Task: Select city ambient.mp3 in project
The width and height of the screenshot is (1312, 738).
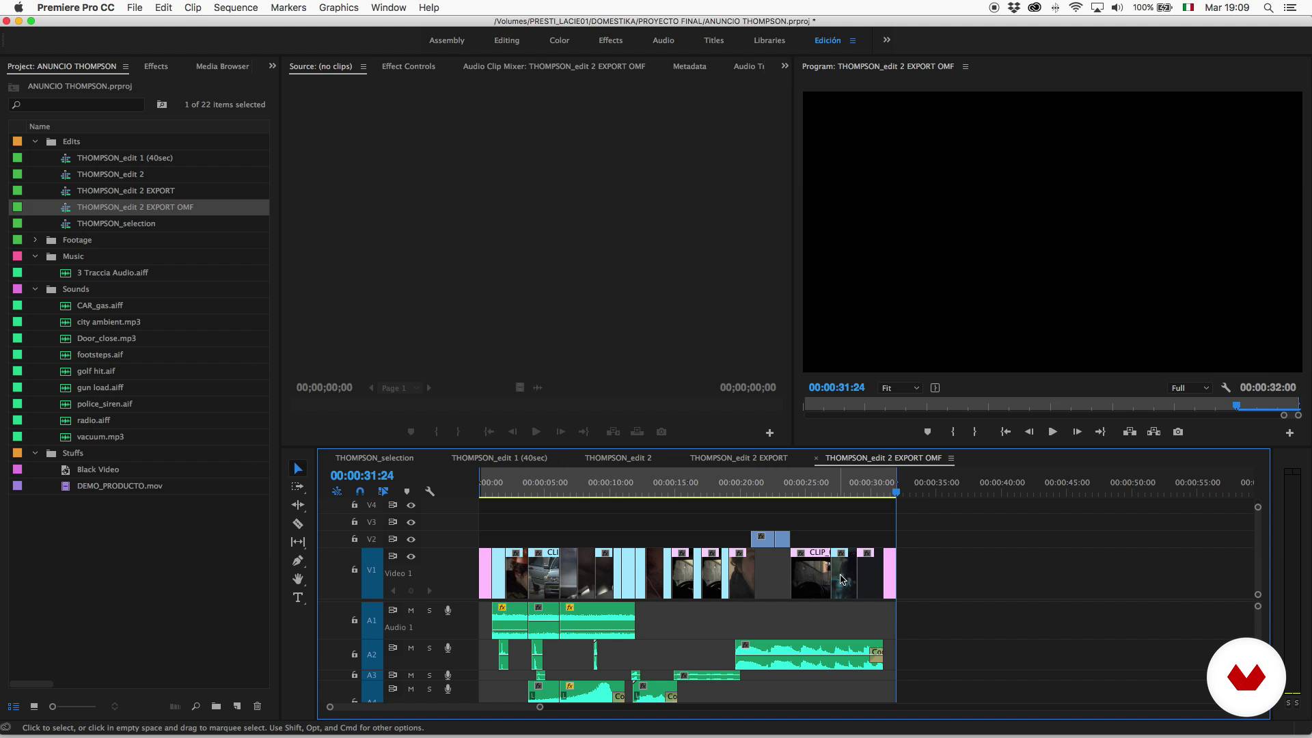Action: pyautogui.click(x=109, y=322)
